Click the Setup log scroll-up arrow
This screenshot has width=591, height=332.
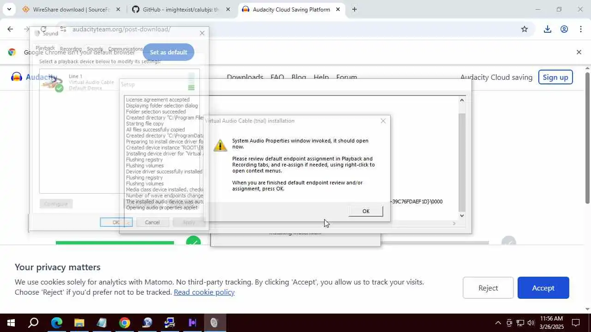click(x=462, y=100)
